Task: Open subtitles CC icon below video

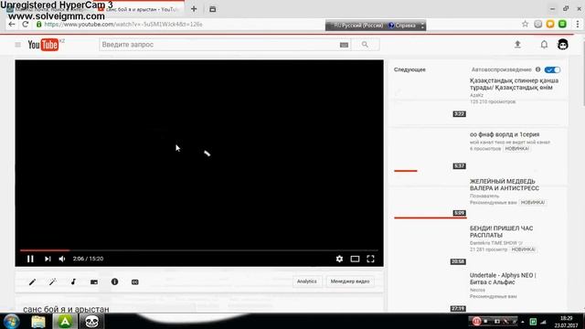Action: pyautogui.click(x=135, y=282)
